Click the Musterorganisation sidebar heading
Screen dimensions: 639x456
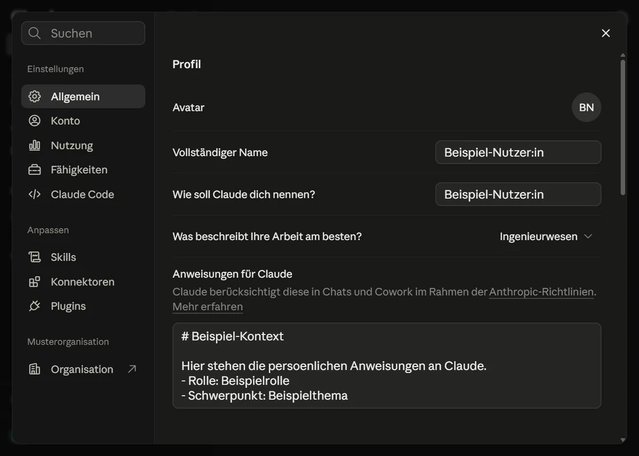point(68,342)
